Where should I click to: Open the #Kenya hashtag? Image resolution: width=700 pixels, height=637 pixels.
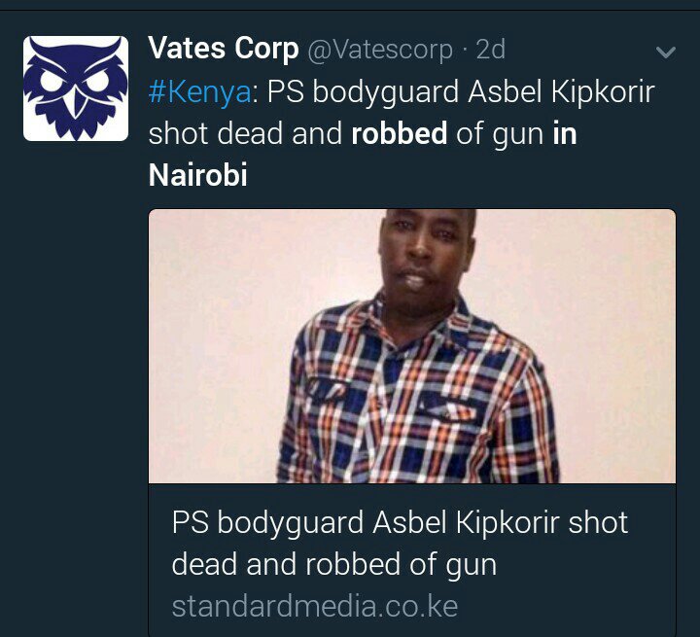pyautogui.click(x=199, y=91)
